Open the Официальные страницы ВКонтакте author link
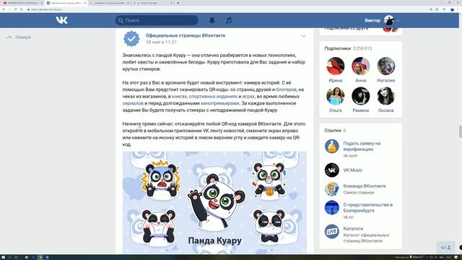Image resolution: width=462 pixels, height=260 pixels. pyautogui.click(x=186, y=35)
